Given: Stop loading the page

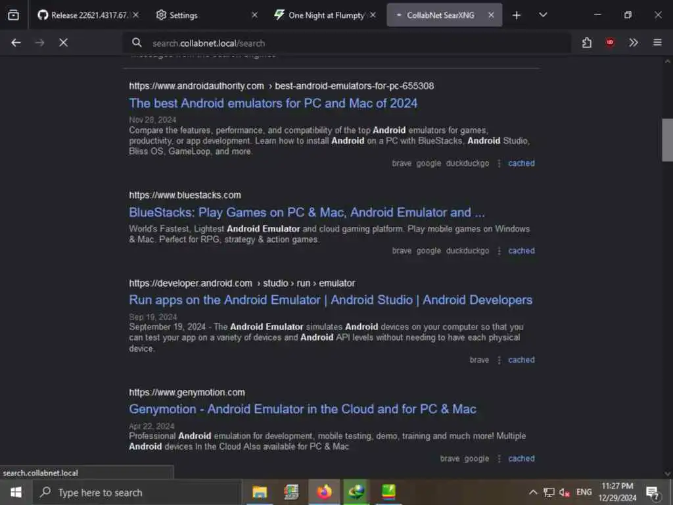Looking at the screenshot, I should pyautogui.click(x=63, y=43).
